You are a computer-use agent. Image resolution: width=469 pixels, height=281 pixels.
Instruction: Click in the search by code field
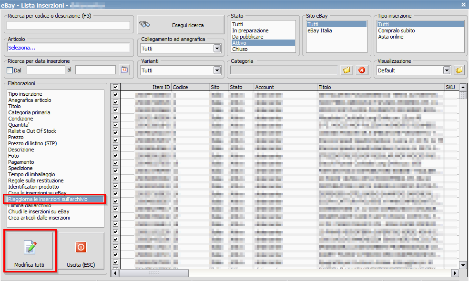click(x=68, y=25)
